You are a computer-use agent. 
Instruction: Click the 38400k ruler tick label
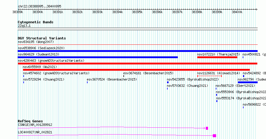[237, 12]
